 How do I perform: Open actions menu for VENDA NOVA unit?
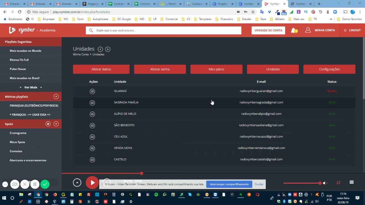92,148
